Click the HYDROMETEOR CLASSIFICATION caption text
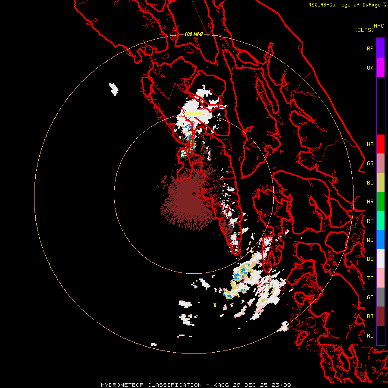 pos(151,385)
